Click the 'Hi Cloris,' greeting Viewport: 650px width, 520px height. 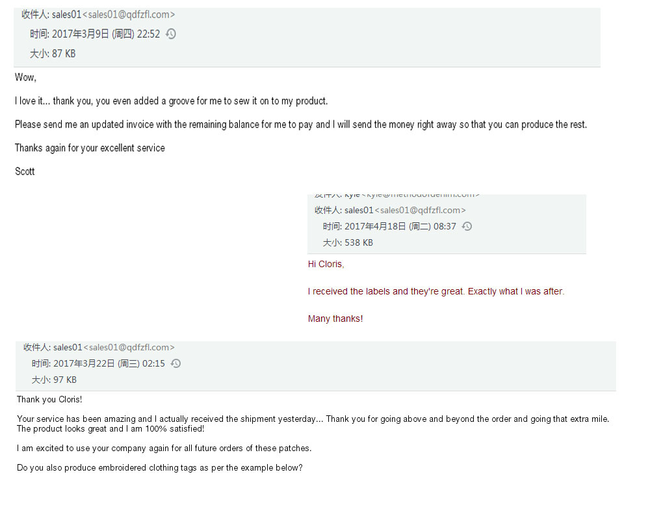point(326,264)
